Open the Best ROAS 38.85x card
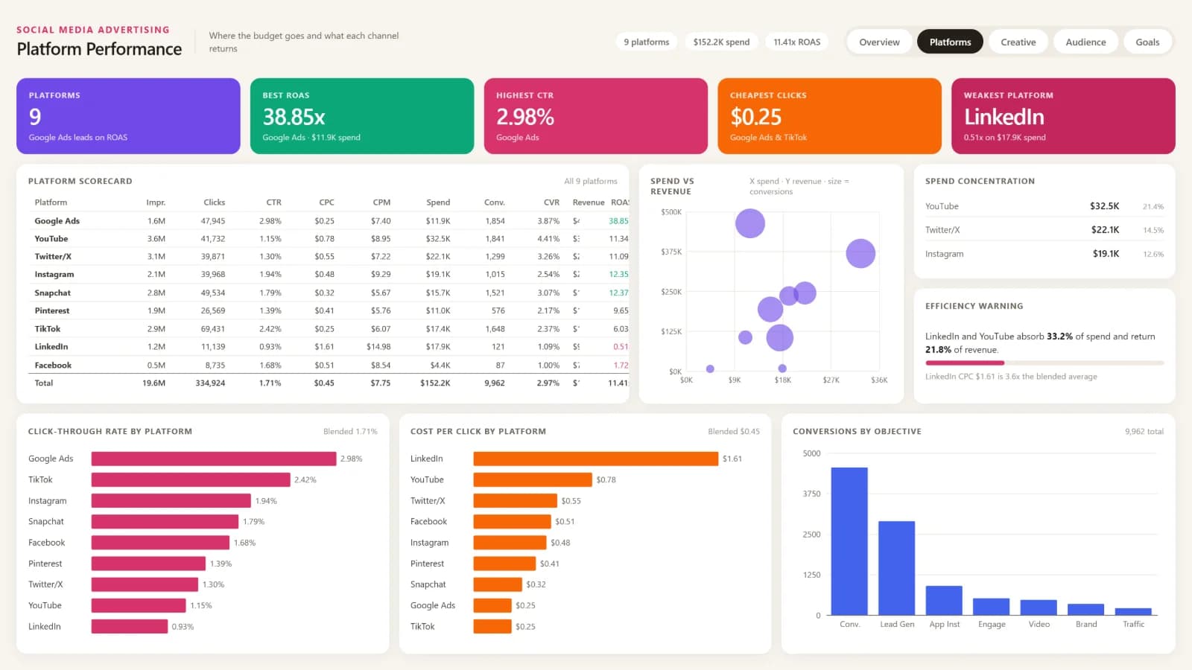This screenshot has width=1192, height=670. click(362, 116)
